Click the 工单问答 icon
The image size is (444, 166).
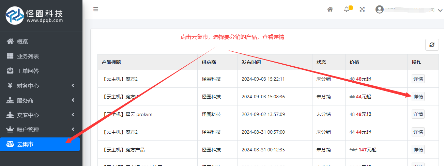coord(10,71)
